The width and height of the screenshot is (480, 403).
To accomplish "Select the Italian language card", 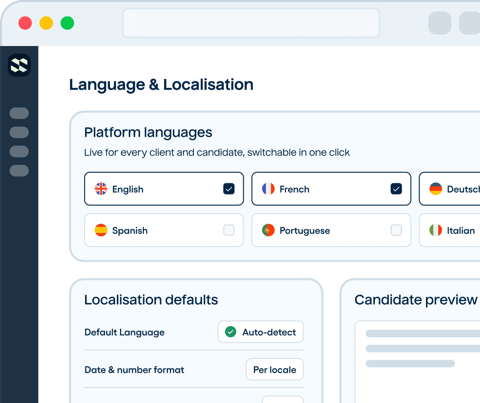I will [449, 230].
